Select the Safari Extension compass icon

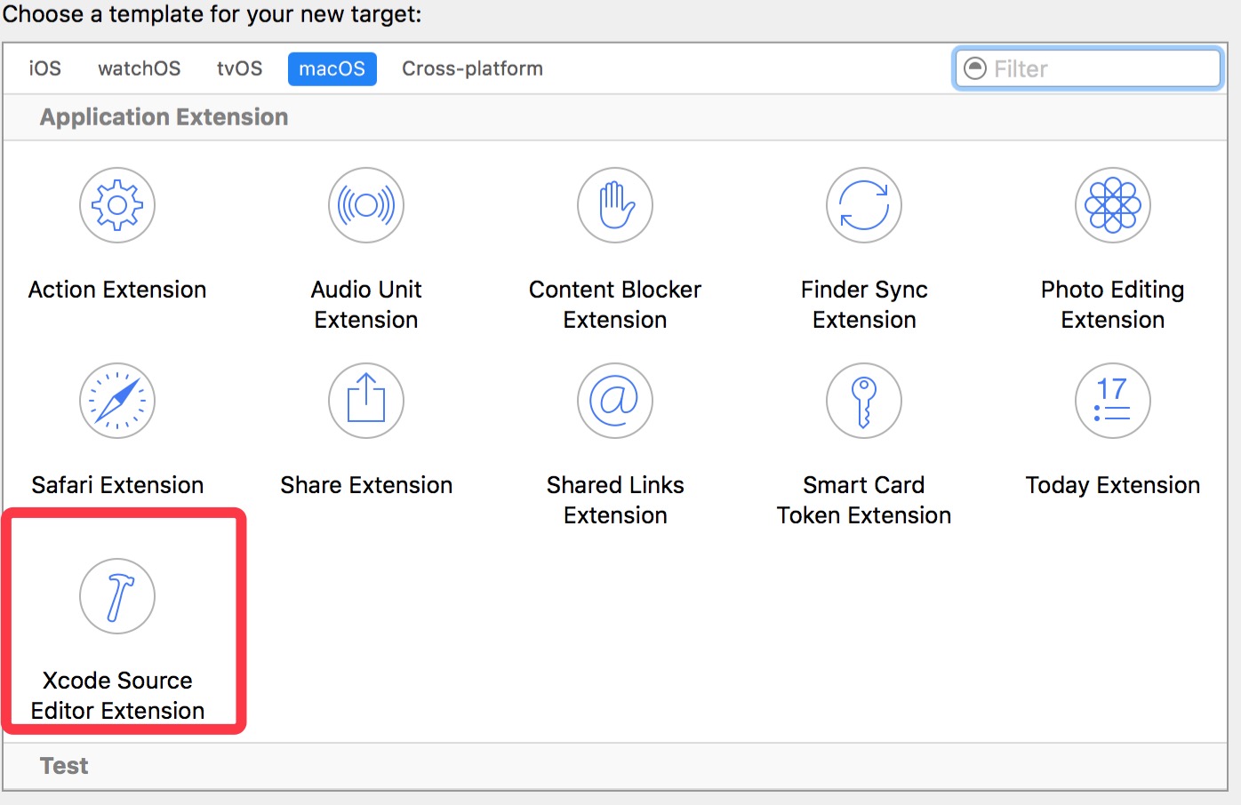coord(117,401)
